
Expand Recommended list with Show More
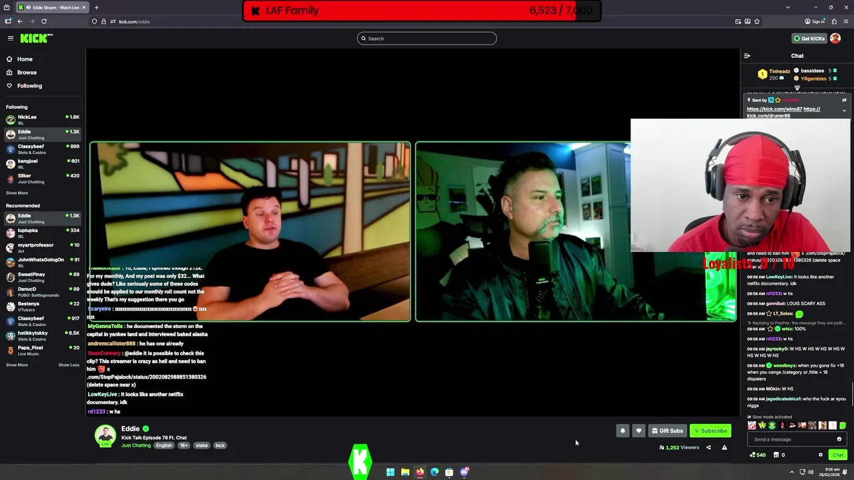(x=17, y=365)
